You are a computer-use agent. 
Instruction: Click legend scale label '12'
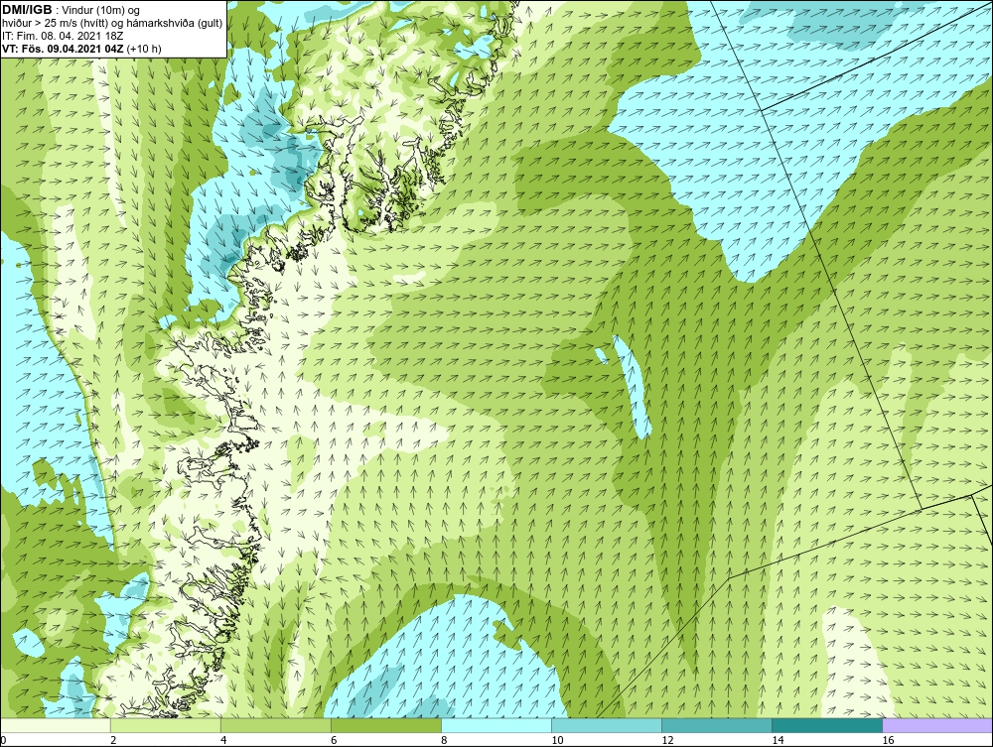click(667, 740)
